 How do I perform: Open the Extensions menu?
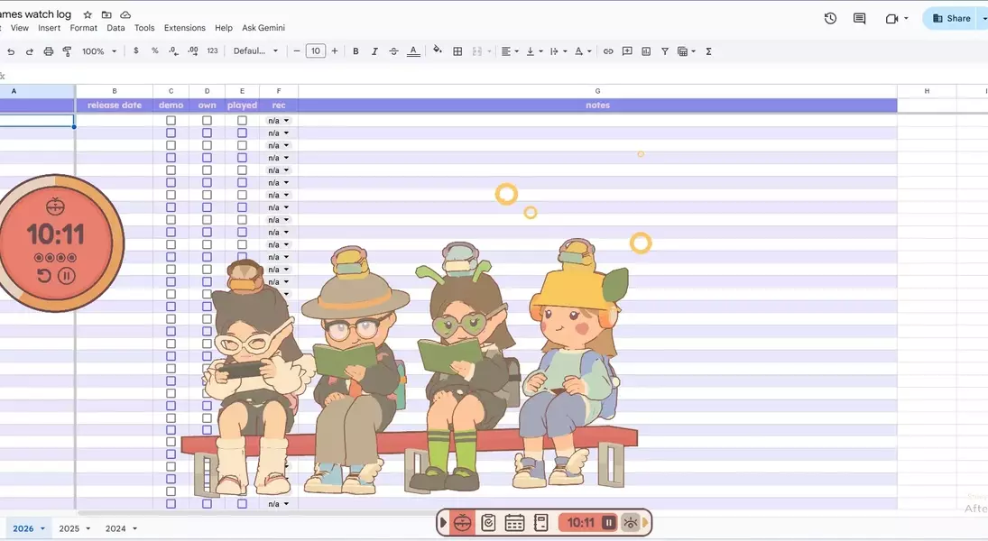coord(184,27)
